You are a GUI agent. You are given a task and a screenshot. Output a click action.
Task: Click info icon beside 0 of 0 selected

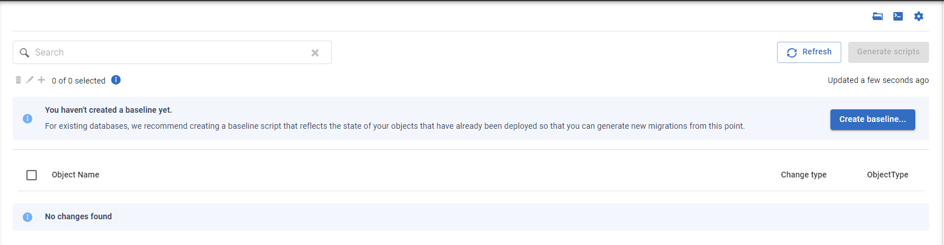[x=116, y=80]
